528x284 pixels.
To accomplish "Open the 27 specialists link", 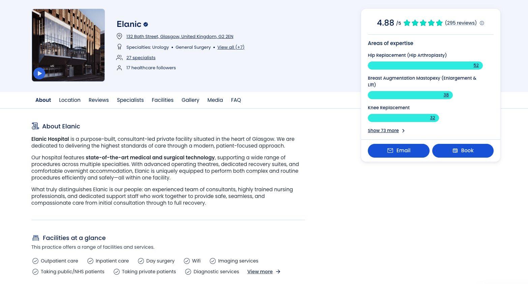I will coord(141,58).
